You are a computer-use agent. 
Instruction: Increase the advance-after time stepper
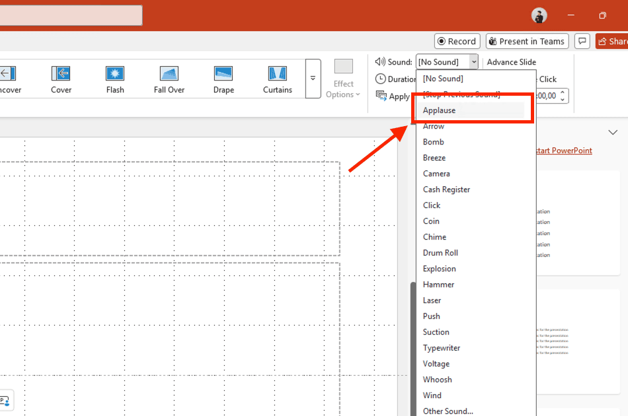tap(563, 92)
